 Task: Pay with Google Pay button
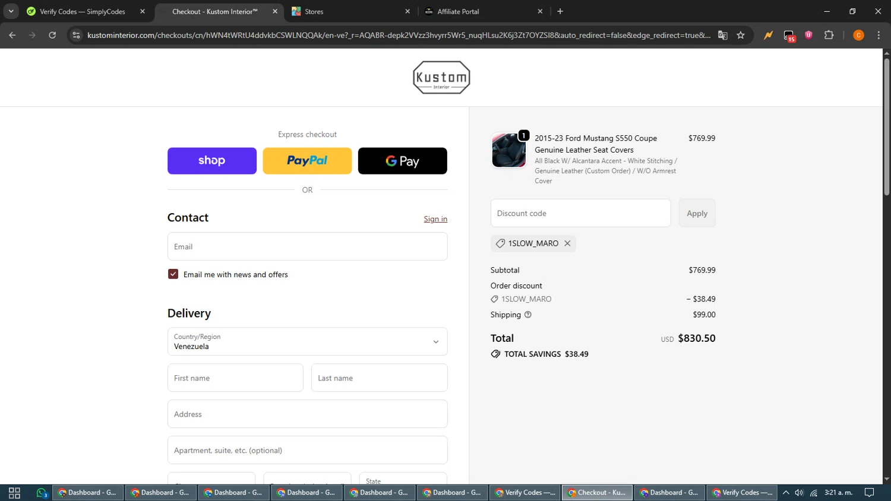[403, 161]
